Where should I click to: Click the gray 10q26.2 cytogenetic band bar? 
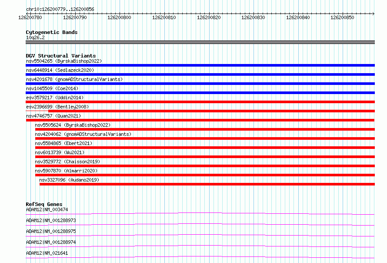200,42
